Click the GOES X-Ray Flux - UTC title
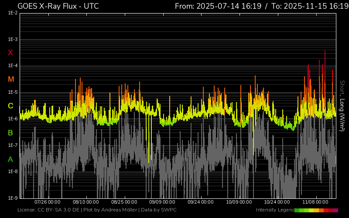 point(58,6)
